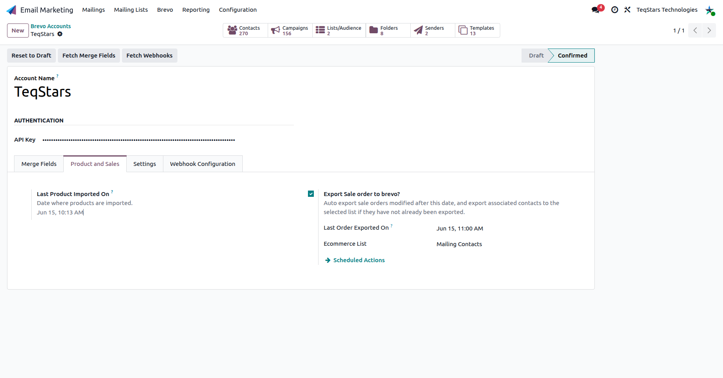Open Lists/Audience stat button
The height and width of the screenshot is (378, 723).
click(x=339, y=31)
